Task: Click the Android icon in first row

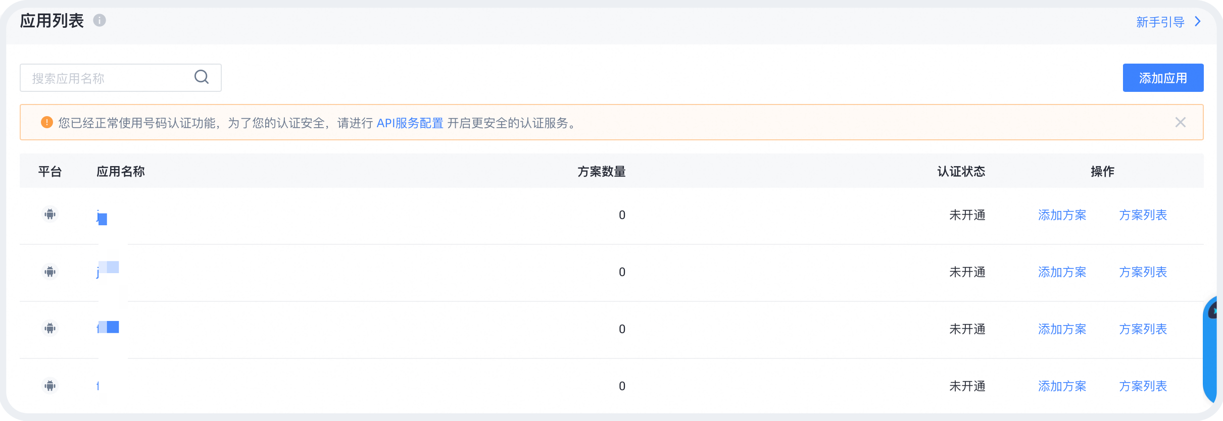Action: [x=50, y=215]
